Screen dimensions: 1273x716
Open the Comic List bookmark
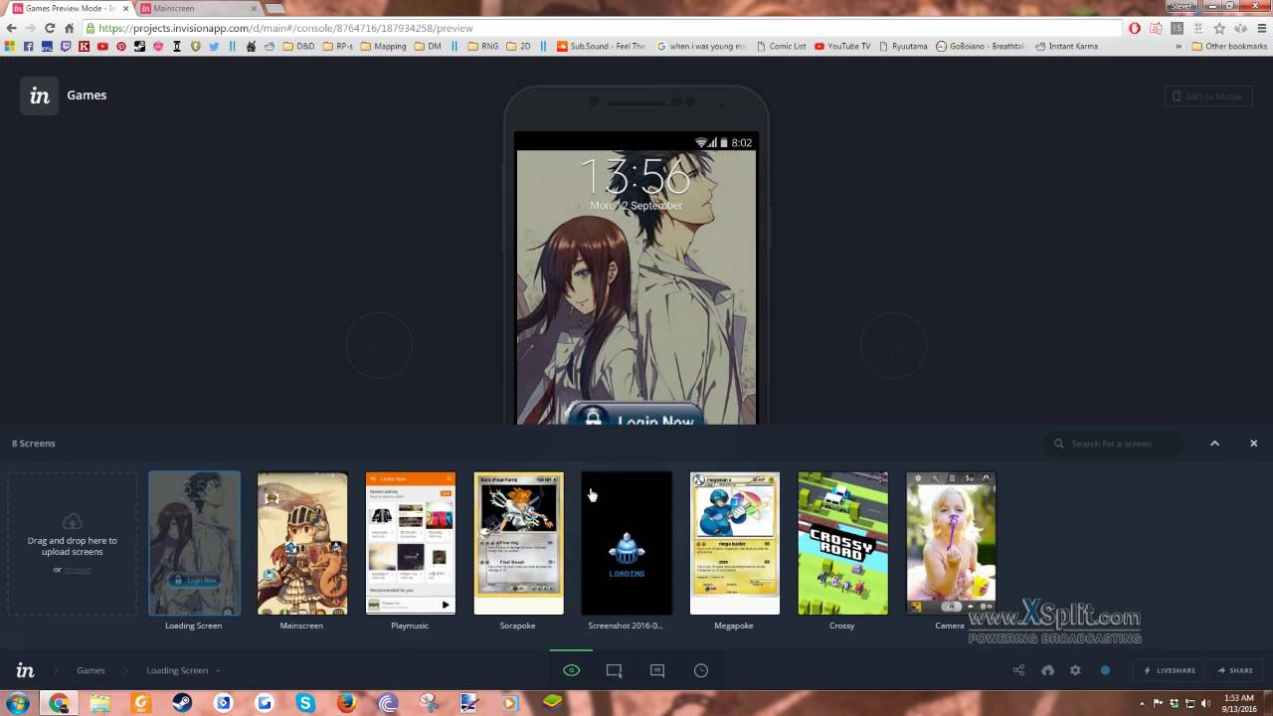(x=782, y=46)
